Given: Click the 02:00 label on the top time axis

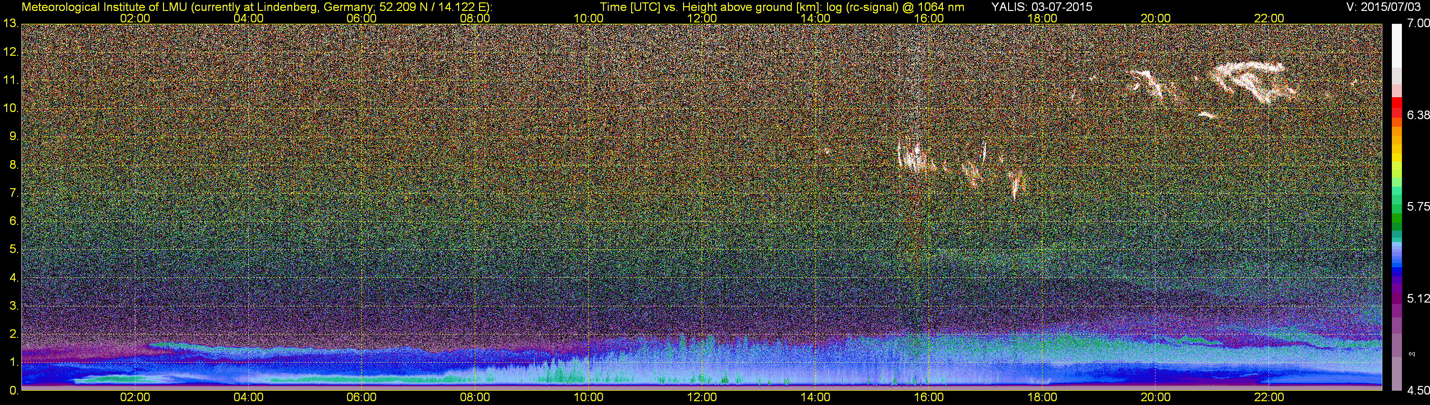Looking at the screenshot, I should tap(135, 18).
